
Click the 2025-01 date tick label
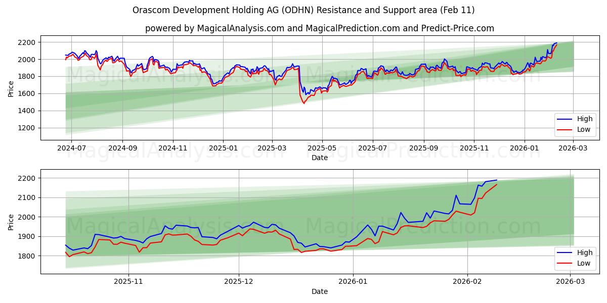pyautogui.click(x=223, y=148)
